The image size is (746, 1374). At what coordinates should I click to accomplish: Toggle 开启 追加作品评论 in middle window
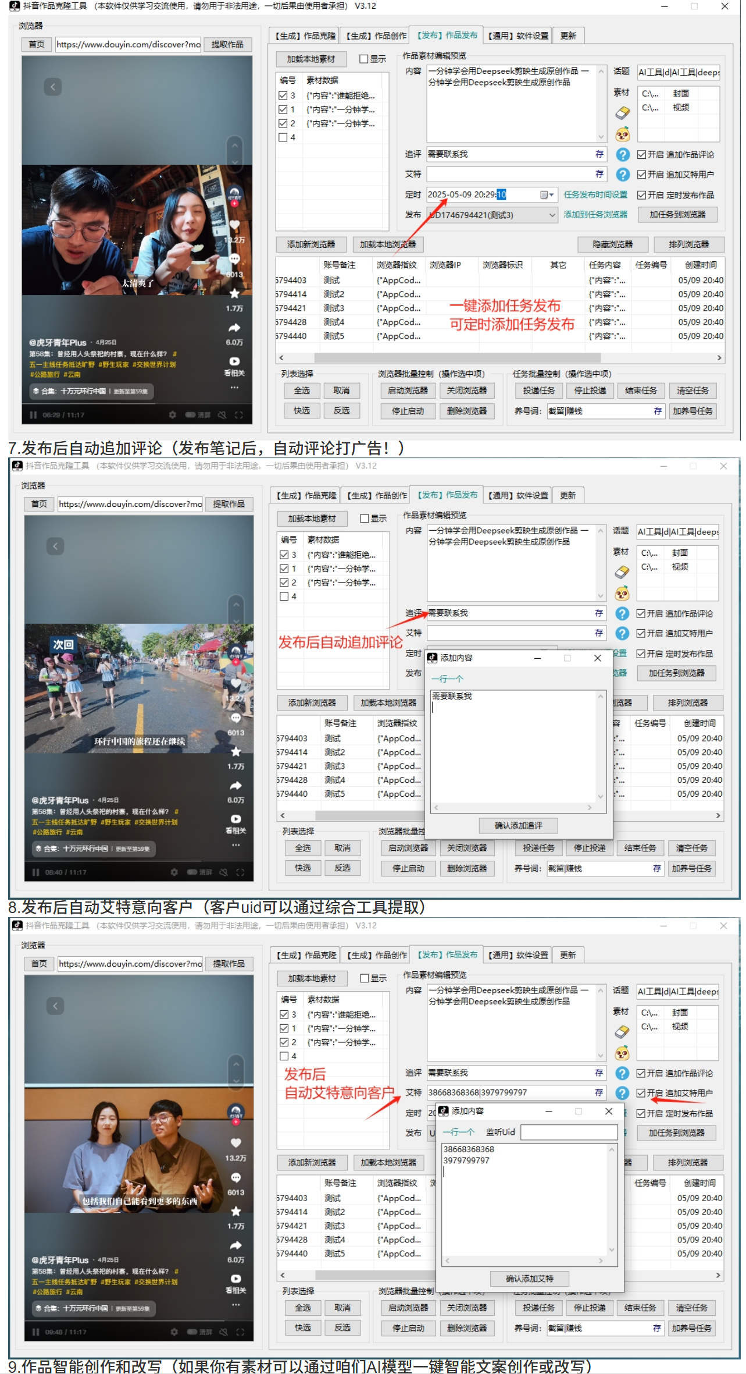click(x=641, y=613)
